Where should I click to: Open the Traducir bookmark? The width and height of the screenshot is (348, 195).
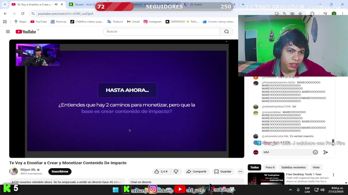coord(115,22)
